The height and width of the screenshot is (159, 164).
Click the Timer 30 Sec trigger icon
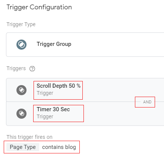[21, 113]
